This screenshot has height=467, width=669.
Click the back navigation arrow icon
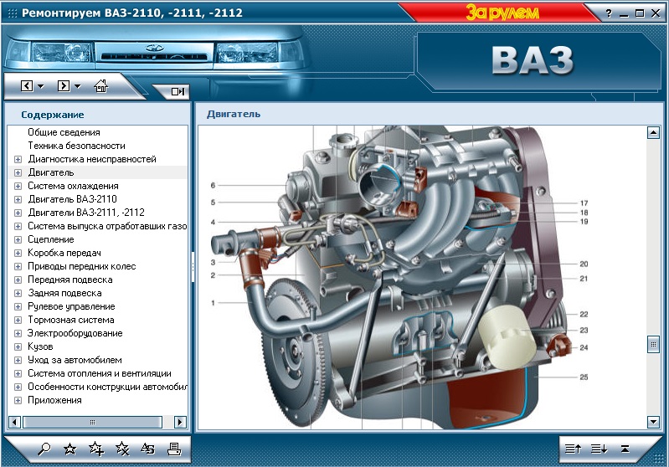27,85
